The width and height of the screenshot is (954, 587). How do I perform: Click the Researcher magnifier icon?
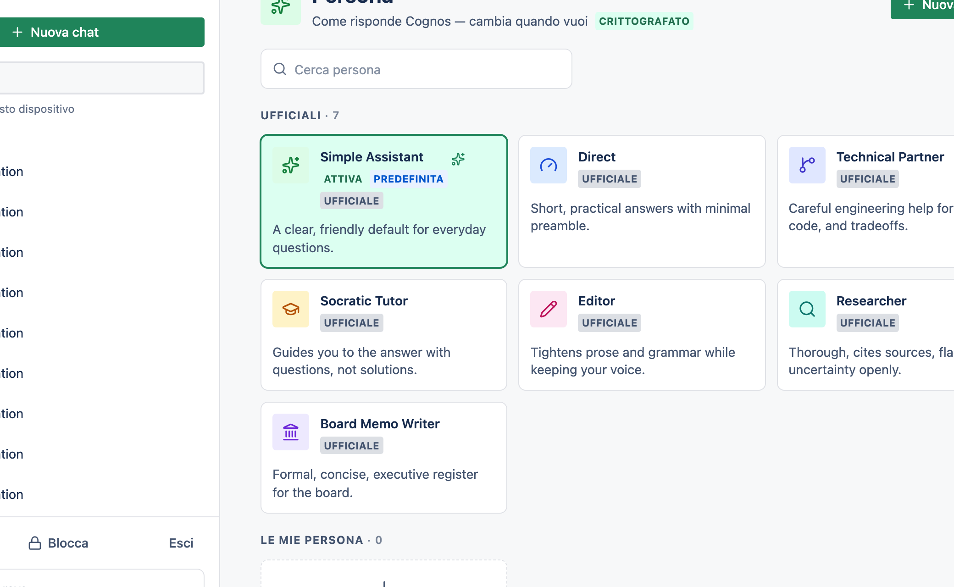pos(807,309)
